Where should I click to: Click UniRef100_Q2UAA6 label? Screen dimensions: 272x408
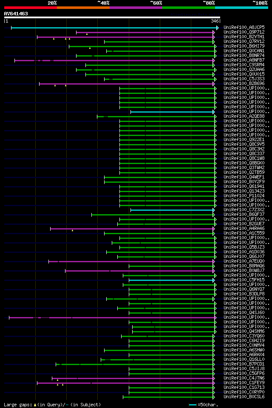[244, 69]
